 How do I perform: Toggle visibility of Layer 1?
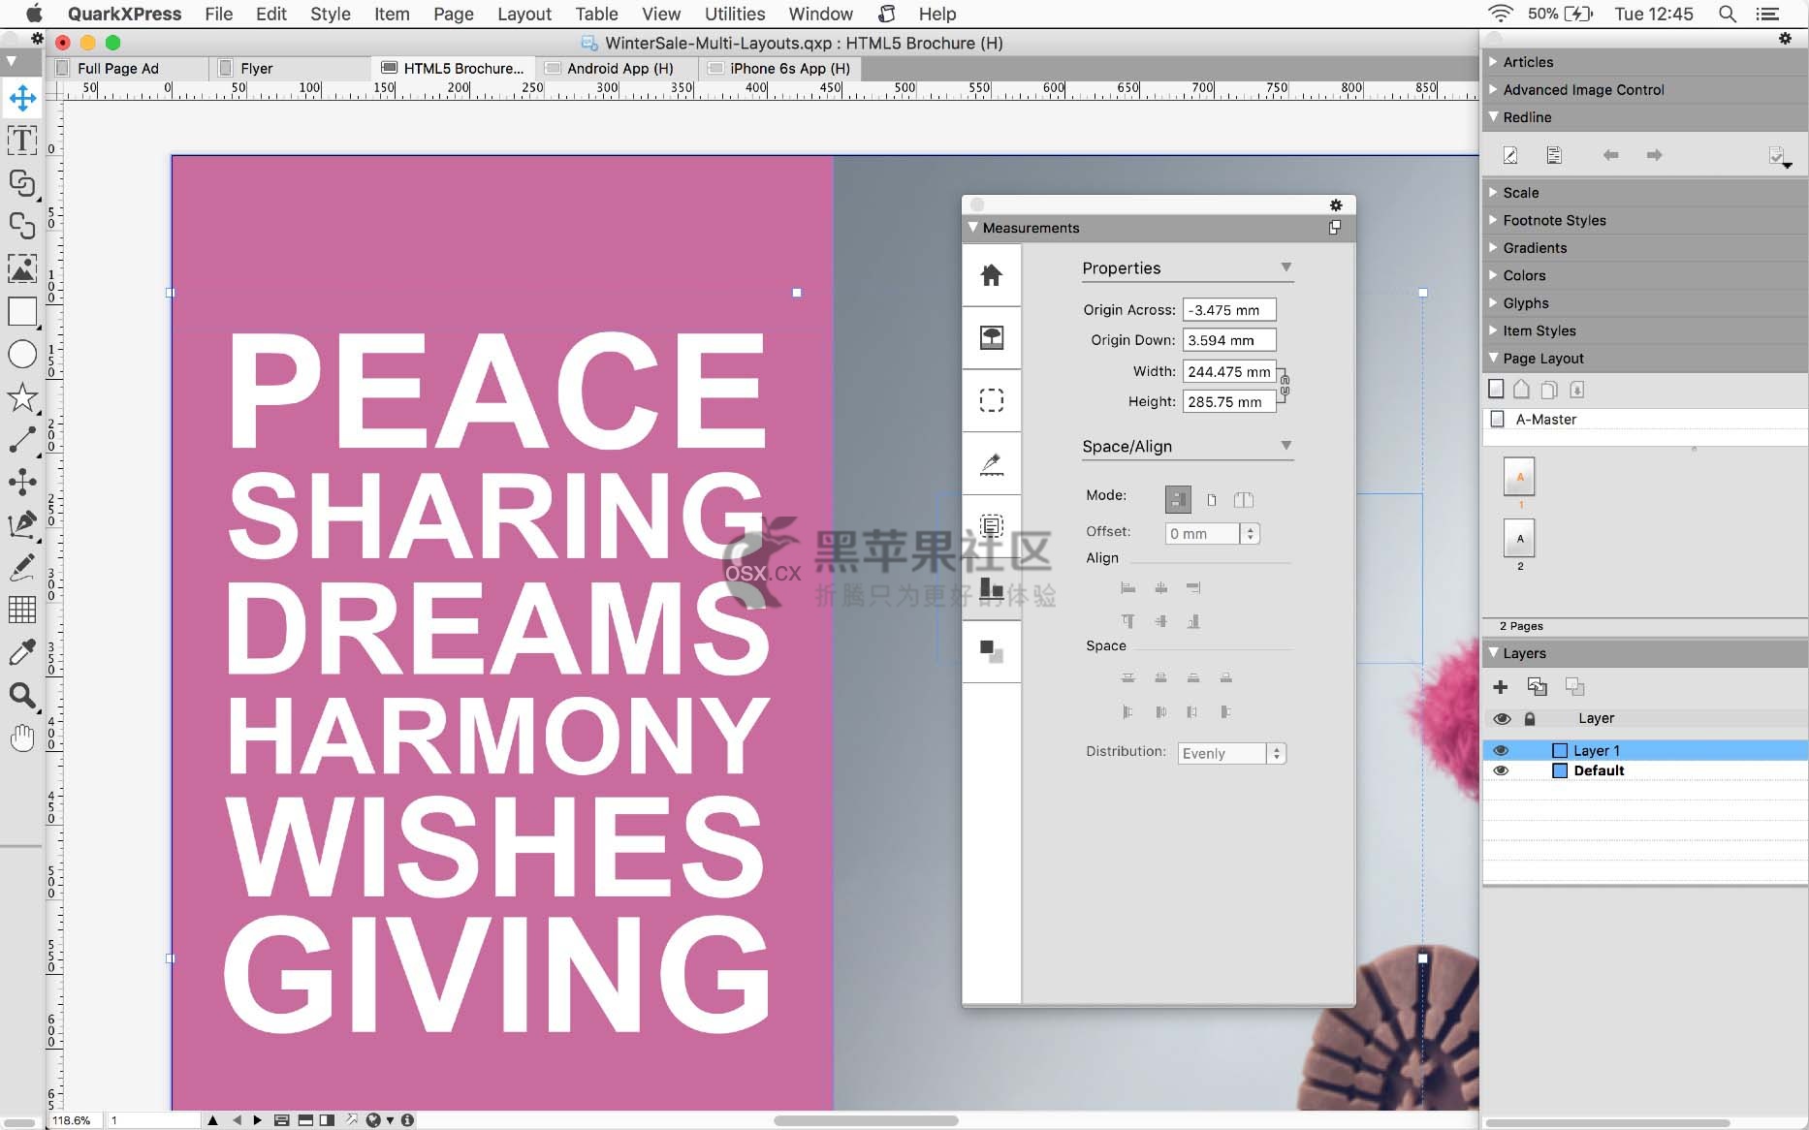tap(1501, 750)
